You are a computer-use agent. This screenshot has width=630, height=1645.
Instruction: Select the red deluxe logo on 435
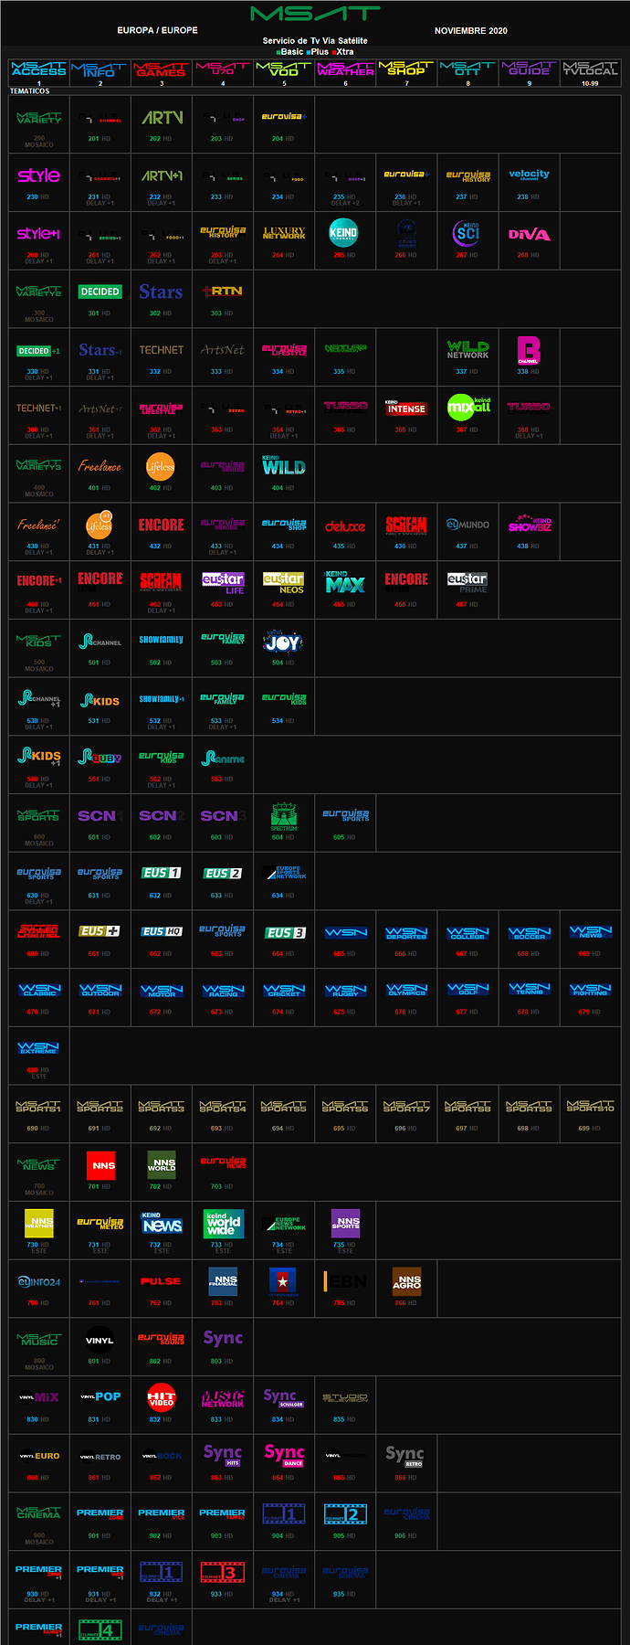345,526
